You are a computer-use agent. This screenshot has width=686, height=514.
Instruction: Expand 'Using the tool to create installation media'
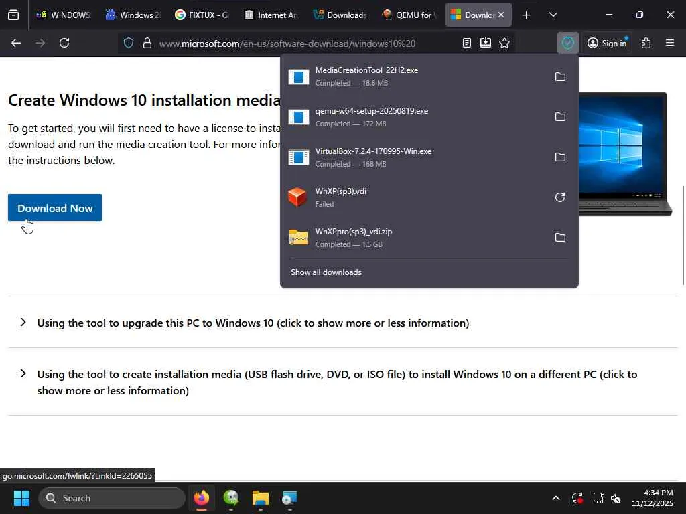pos(338,382)
